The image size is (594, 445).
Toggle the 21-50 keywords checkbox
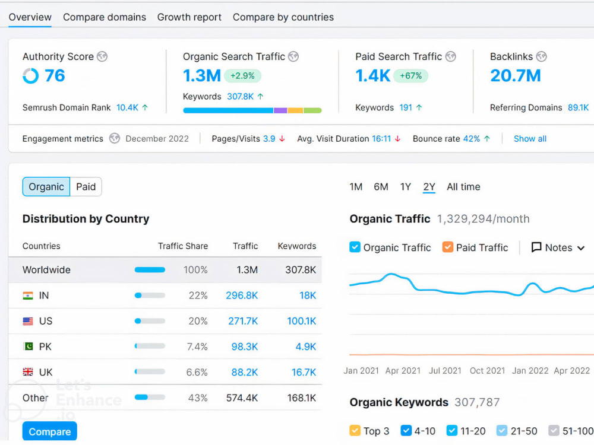coord(501,430)
